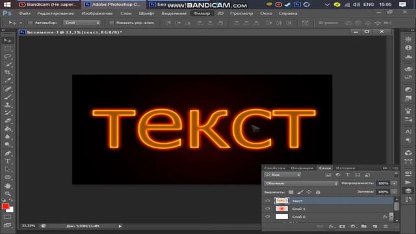Create new adjustment layer
Screen dimensions: 416x234
coord(353,226)
